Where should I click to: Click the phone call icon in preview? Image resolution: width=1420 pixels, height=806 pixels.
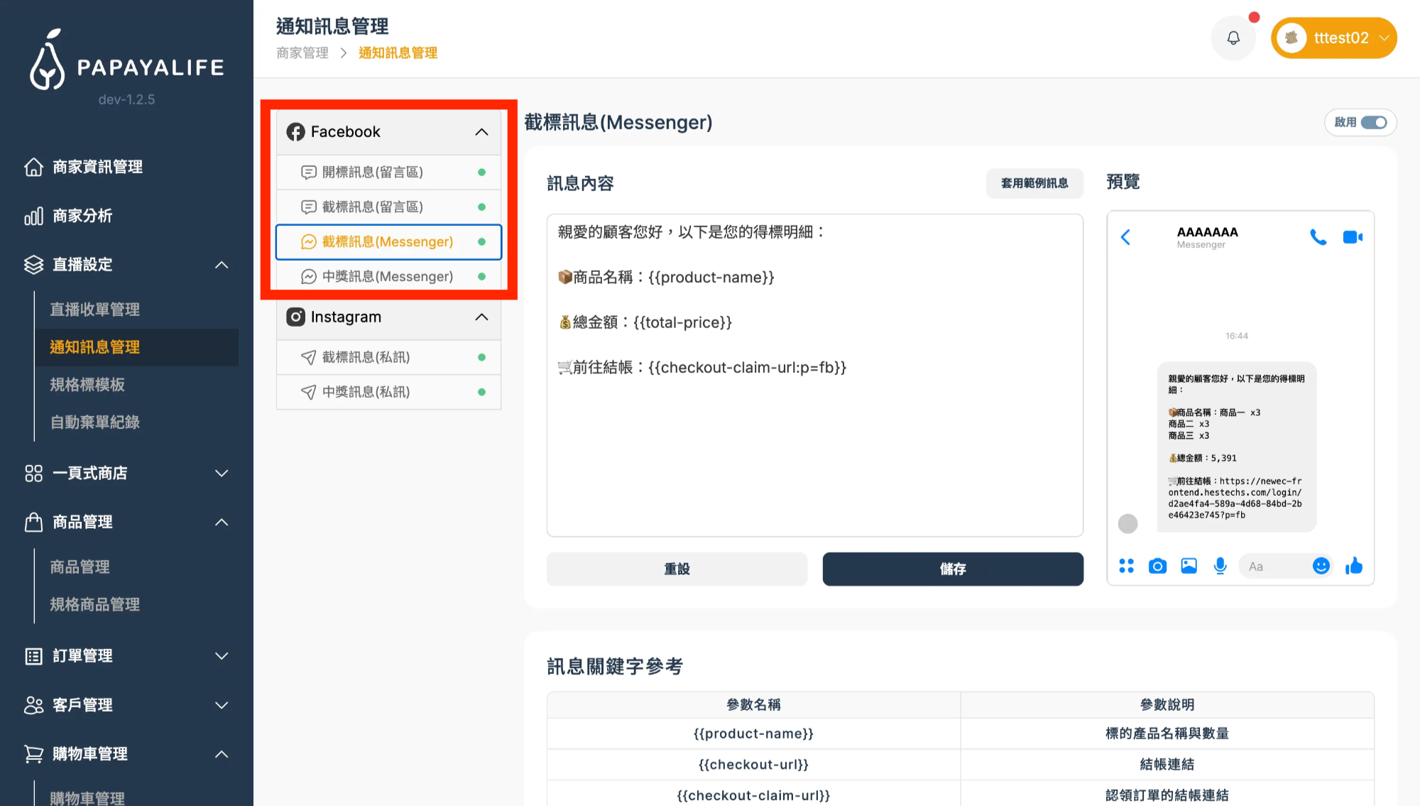(1318, 237)
